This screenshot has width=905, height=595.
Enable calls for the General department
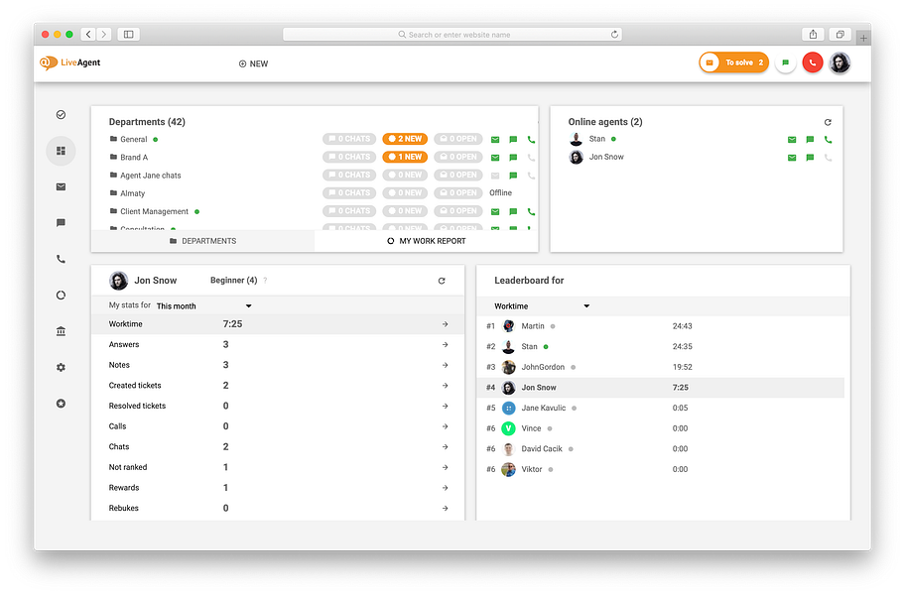coord(530,140)
